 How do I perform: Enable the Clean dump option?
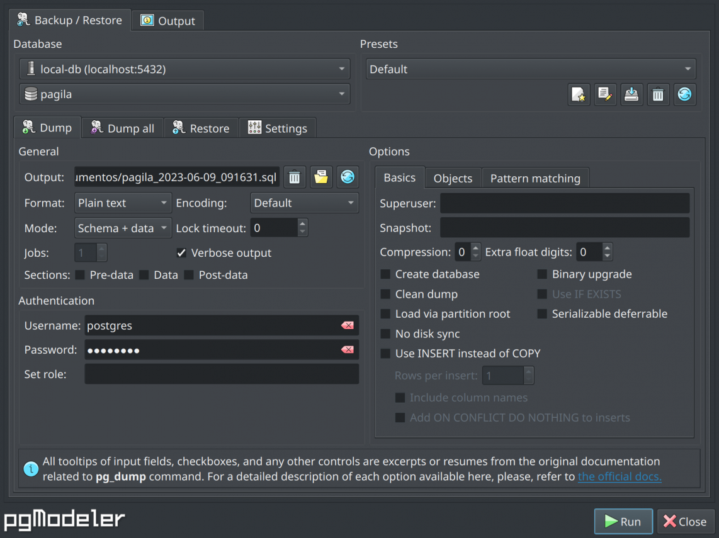click(x=386, y=294)
